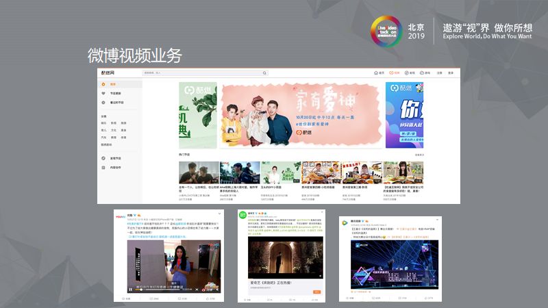Click the repost icon under the Youku post
548x308 pixels.
pos(151,299)
